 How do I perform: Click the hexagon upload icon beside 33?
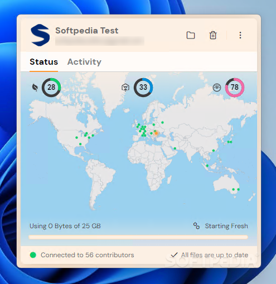tap(125, 88)
